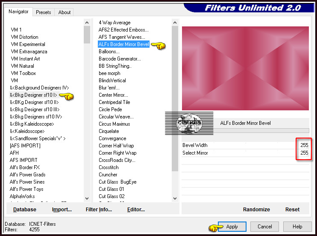Viewport: 317px width, 236px height.
Task: Open the Presets tab
Action: tap(44, 12)
